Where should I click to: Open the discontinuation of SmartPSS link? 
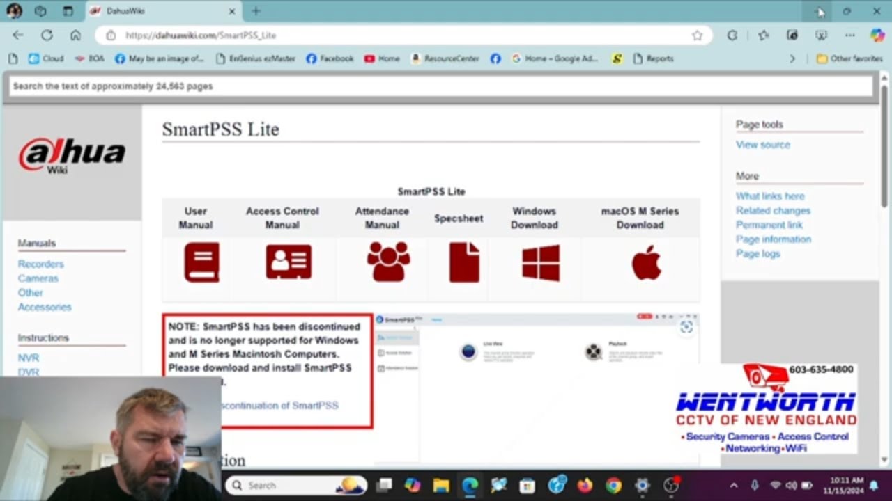[280, 405]
